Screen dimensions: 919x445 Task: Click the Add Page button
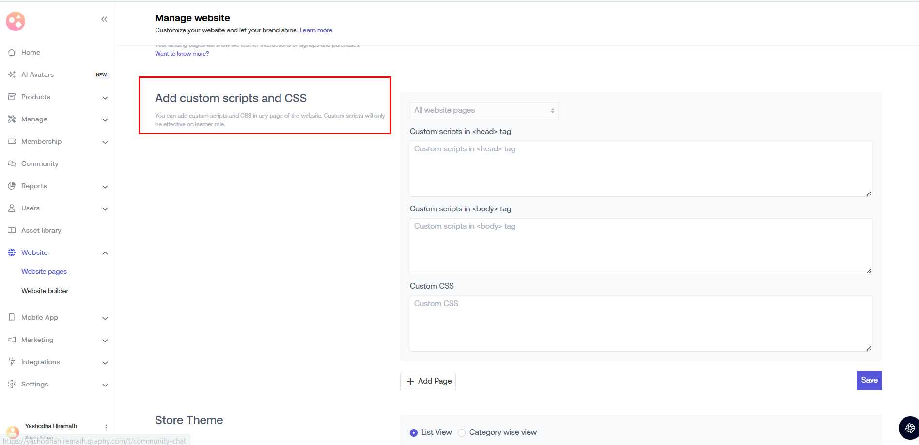pos(428,382)
